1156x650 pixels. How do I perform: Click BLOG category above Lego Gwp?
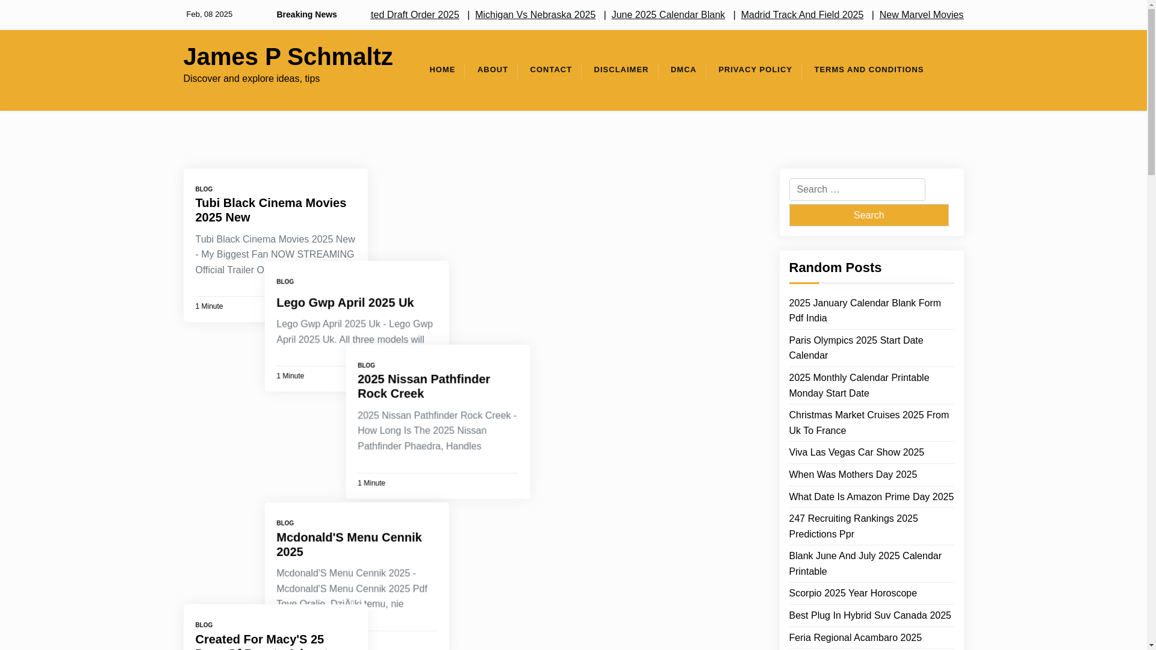coord(285,282)
